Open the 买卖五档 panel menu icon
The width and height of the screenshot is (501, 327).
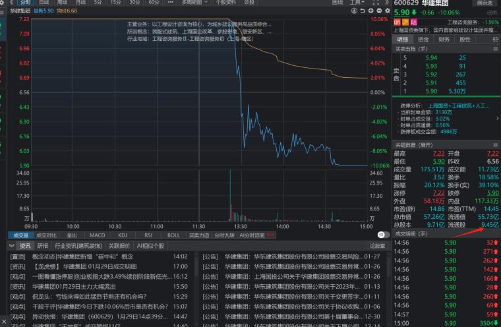(495, 49)
